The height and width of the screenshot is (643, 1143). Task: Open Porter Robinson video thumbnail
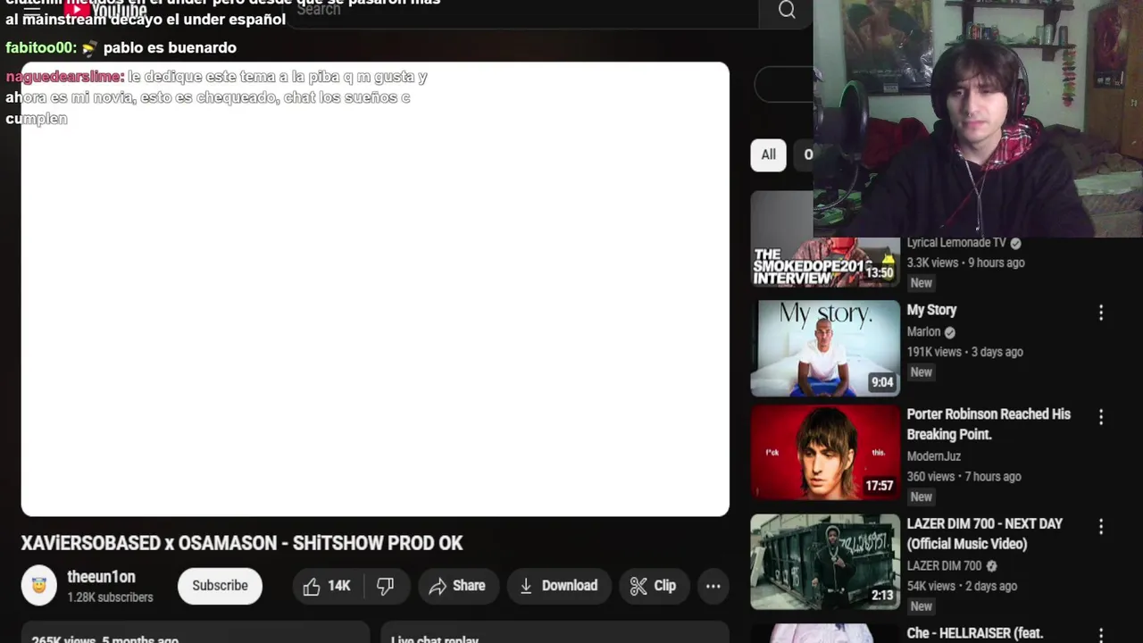tap(825, 453)
